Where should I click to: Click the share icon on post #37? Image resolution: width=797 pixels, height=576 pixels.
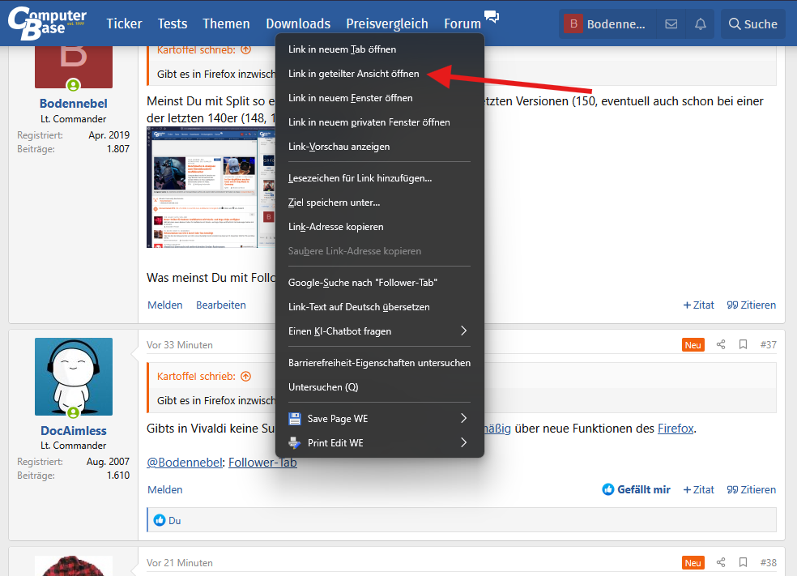721,344
